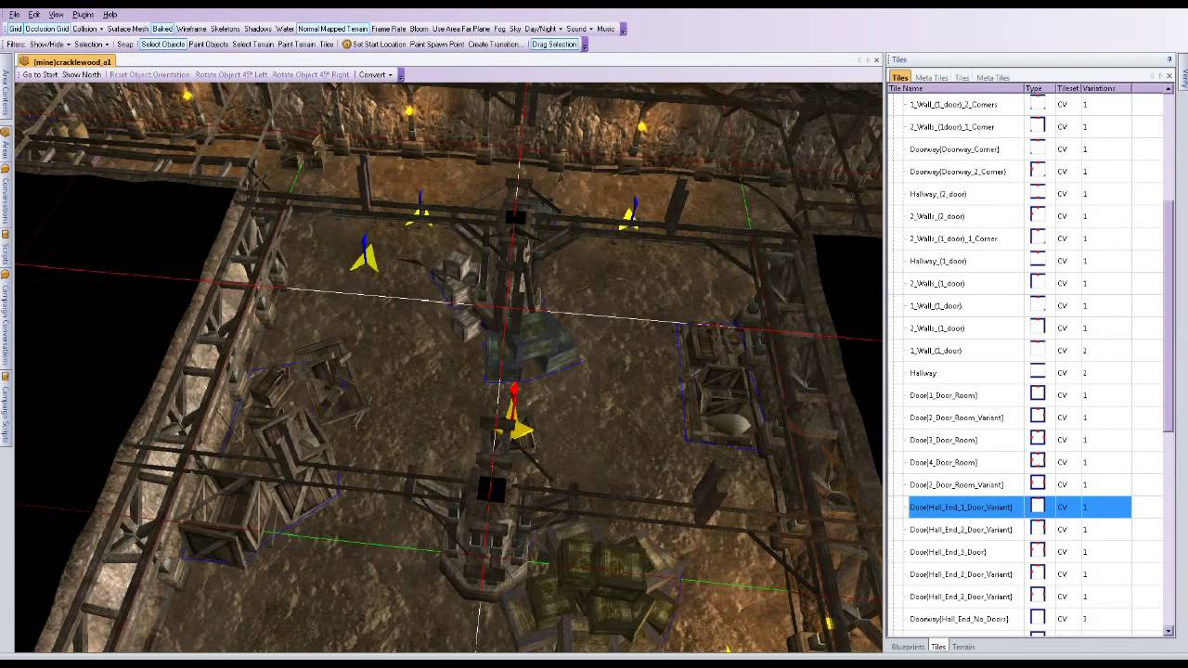Viewport: 1188px width, 668px height.
Task: Toggle Normal Mapped Terrain
Action: pos(333,29)
